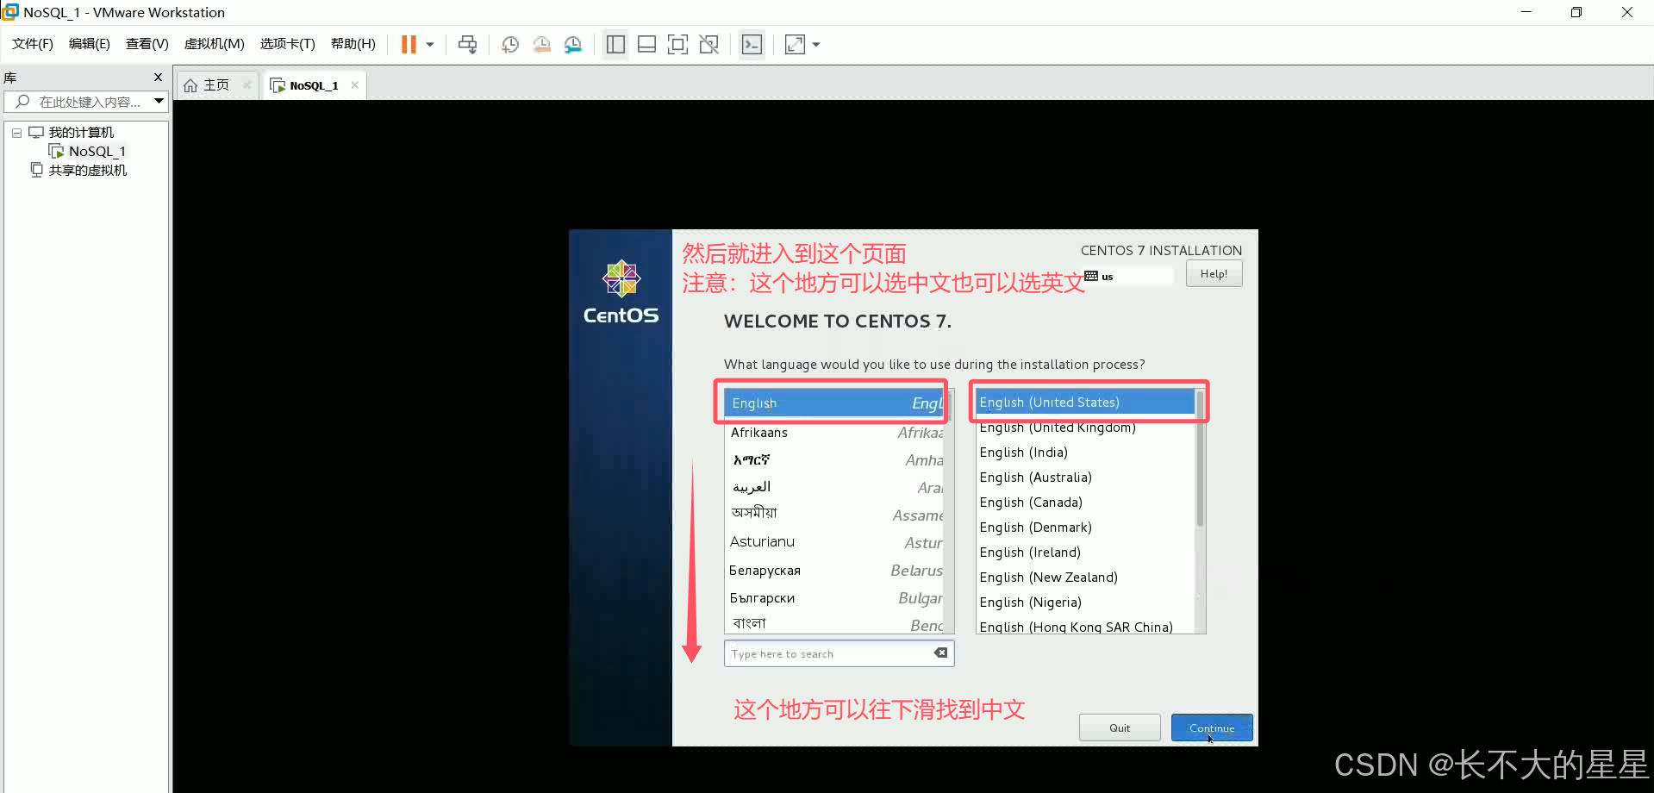
Task: Click the language list scrollbar
Action: click(x=949, y=511)
